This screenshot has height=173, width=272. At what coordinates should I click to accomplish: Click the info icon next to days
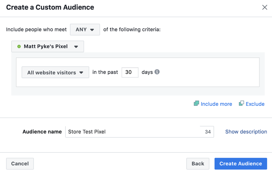click(157, 72)
